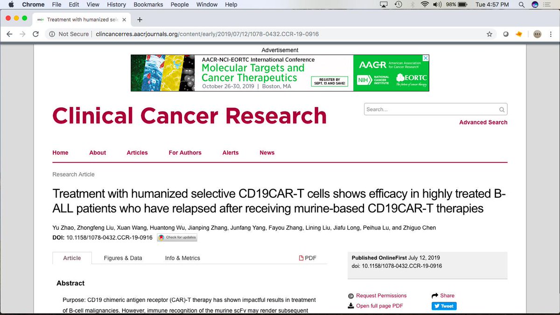Close the current browser tab

pos(124,20)
